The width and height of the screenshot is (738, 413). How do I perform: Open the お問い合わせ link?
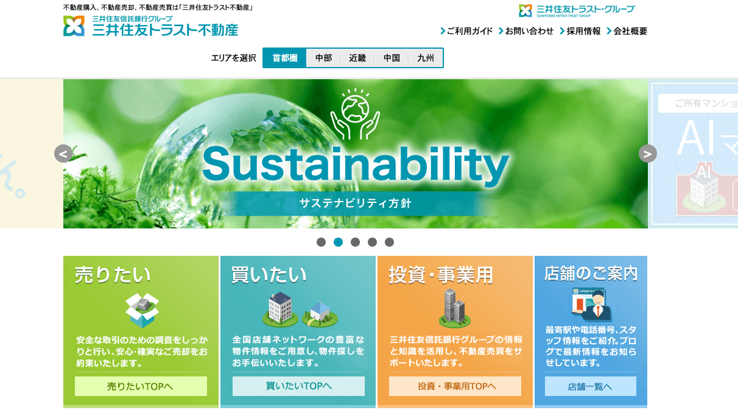[526, 31]
